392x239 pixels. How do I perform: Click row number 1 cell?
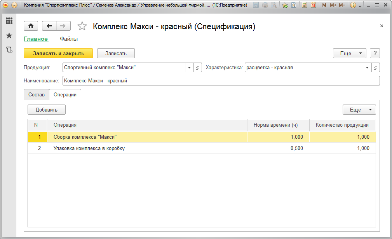tap(37, 137)
